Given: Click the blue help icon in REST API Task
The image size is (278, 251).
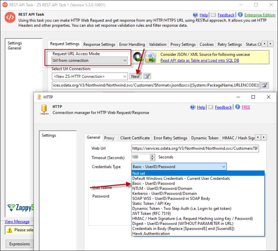Looking at the screenshot, I should click(195, 15).
